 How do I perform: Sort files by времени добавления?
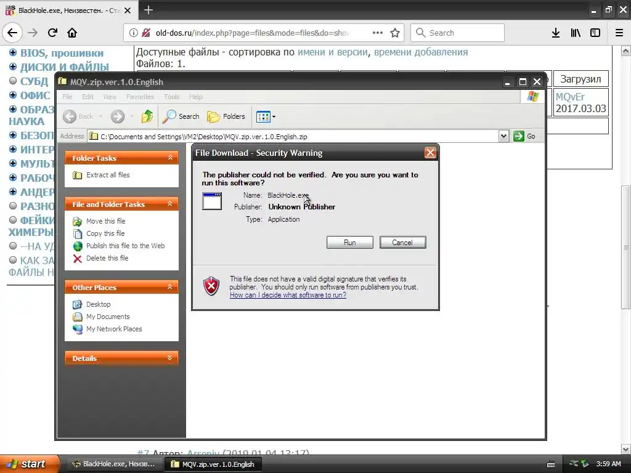(x=421, y=52)
